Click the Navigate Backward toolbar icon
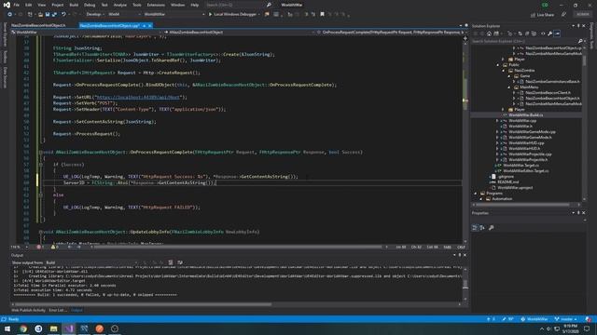This screenshot has height=335, width=597. click(x=10, y=15)
